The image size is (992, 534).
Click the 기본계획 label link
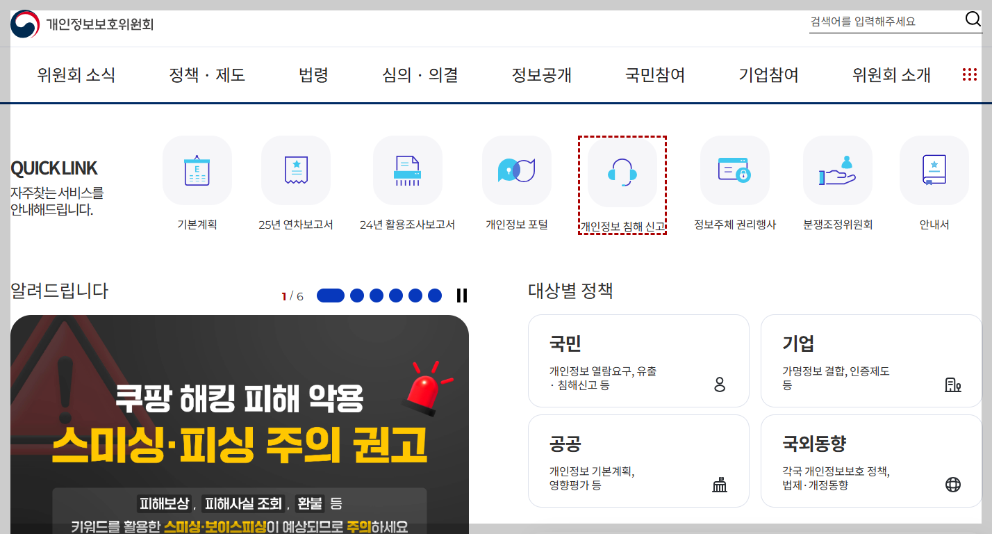click(197, 225)
